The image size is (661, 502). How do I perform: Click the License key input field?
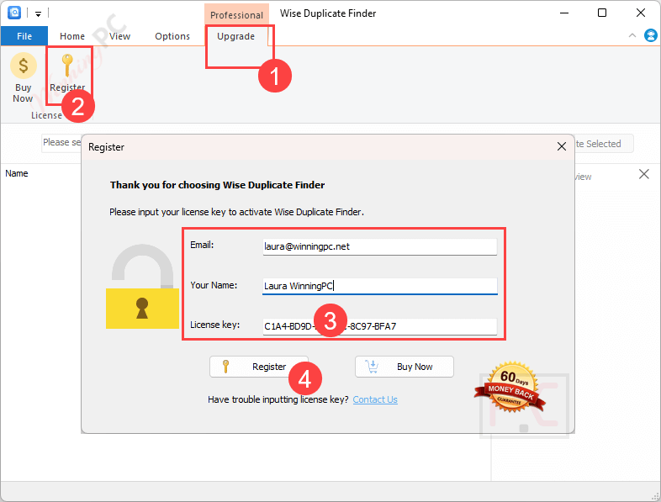click(380, 326)
